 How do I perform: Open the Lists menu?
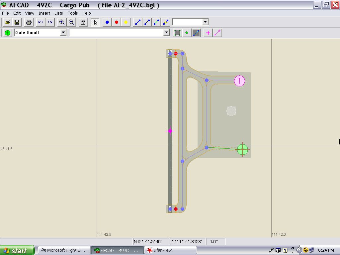[58, 13]
